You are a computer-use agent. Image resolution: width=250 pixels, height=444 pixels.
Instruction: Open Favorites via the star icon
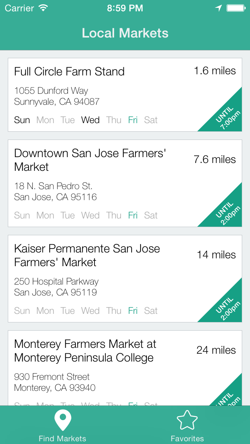(187, 419)
